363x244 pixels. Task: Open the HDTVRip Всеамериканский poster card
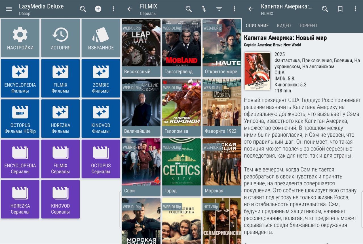222,221
